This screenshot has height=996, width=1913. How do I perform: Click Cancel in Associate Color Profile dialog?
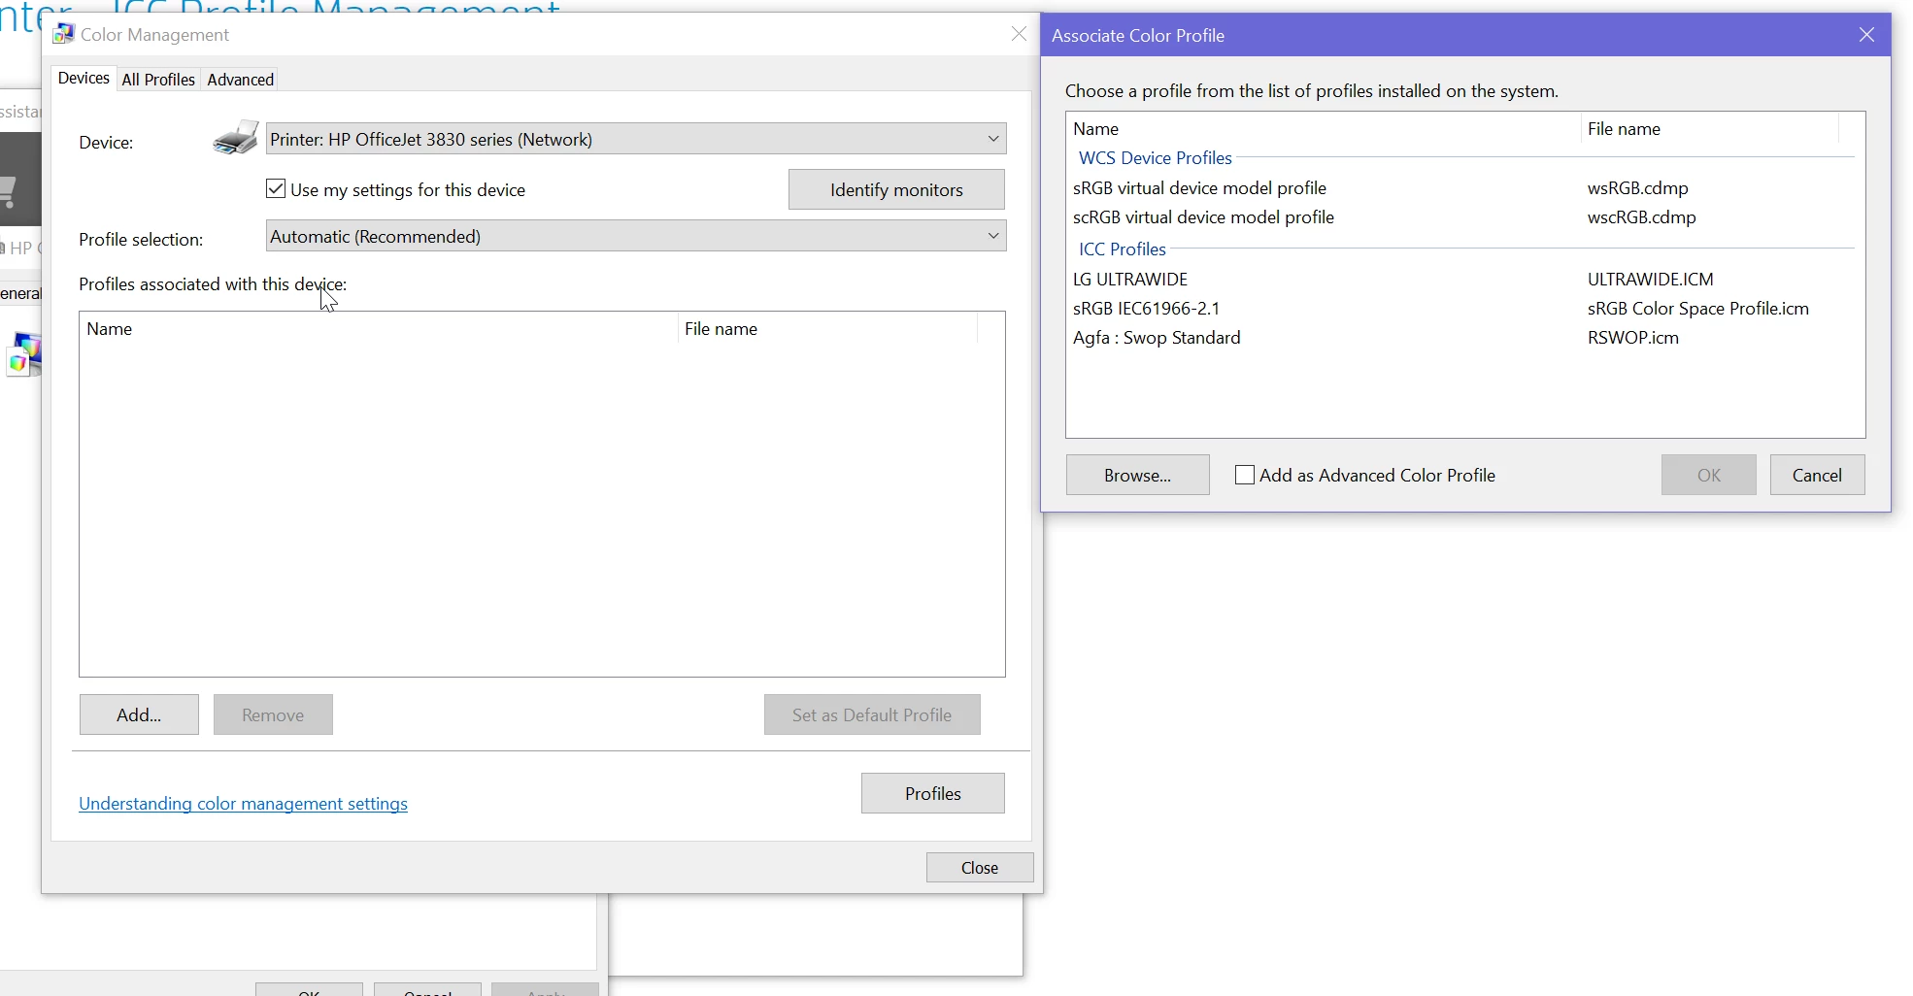[x=1818, y=475]
